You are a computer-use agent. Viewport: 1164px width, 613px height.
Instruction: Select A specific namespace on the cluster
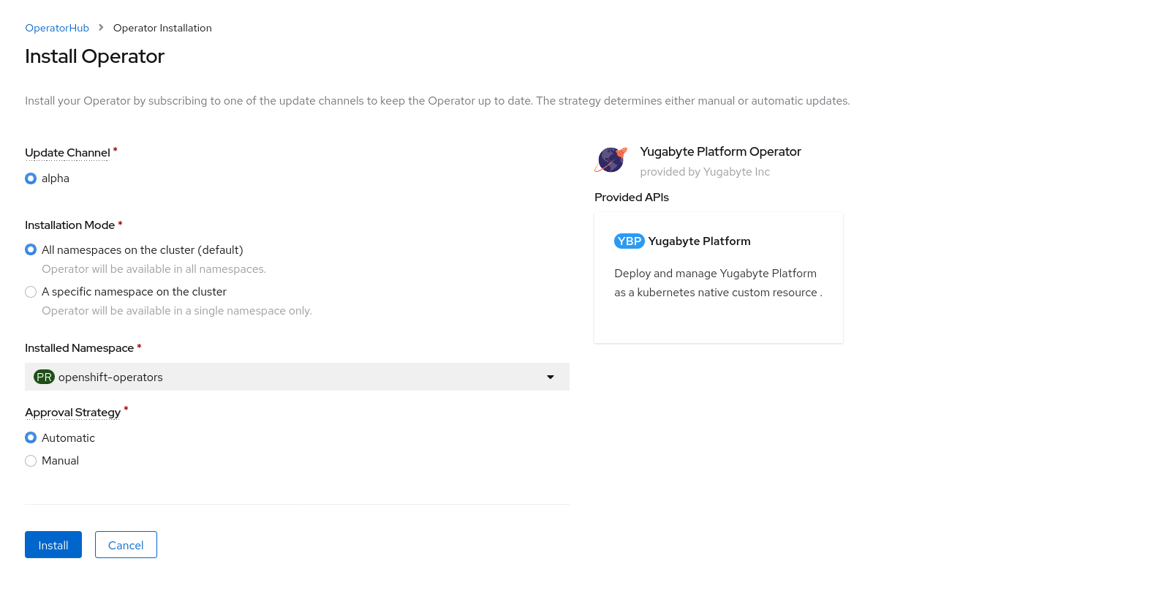point(31,292)
